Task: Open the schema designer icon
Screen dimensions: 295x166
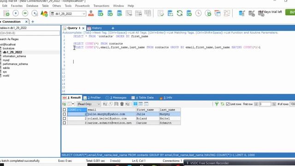Action: [x=227, y=13]
